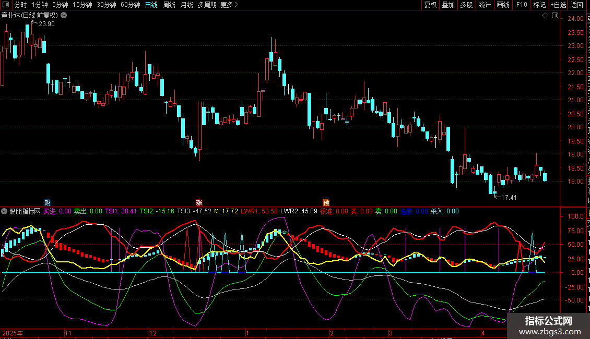Select the 60分钟 period

130,5
